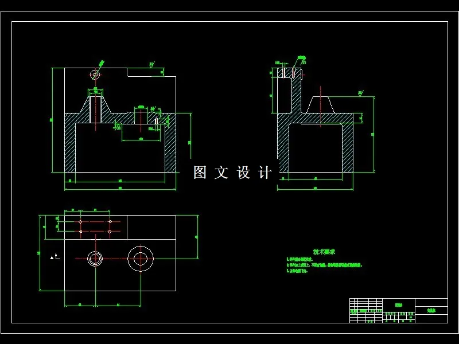The width and height of the screenshot is (459, 344).
Task: Click the large circle in the bottom view
Action: 142,259
